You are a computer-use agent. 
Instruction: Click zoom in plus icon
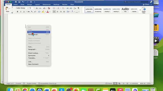click(x=145, y=83)
